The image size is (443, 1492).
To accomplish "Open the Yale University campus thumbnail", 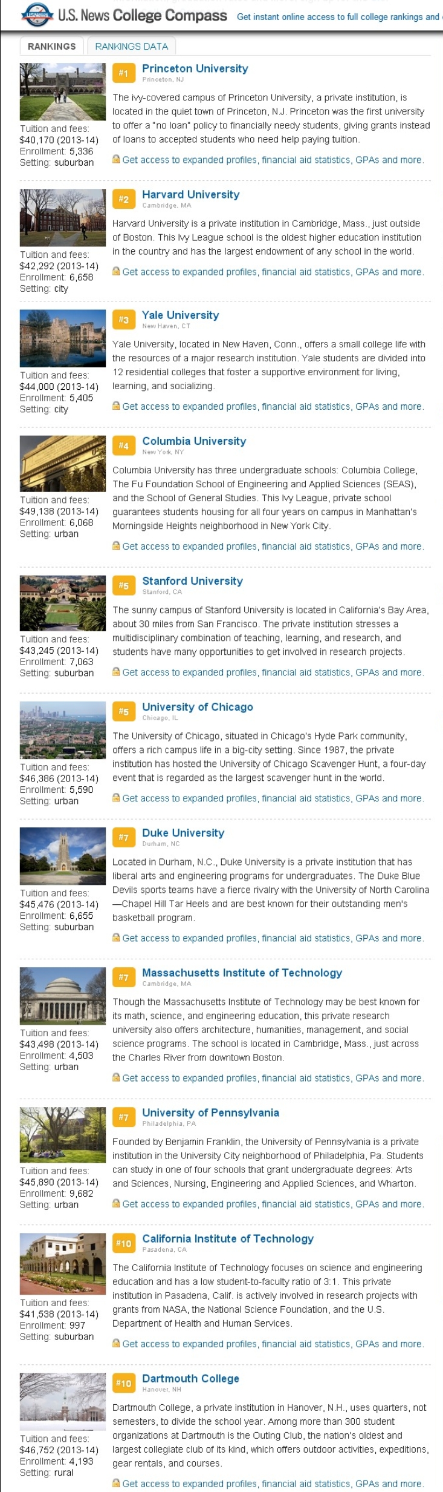I will 62,338.
